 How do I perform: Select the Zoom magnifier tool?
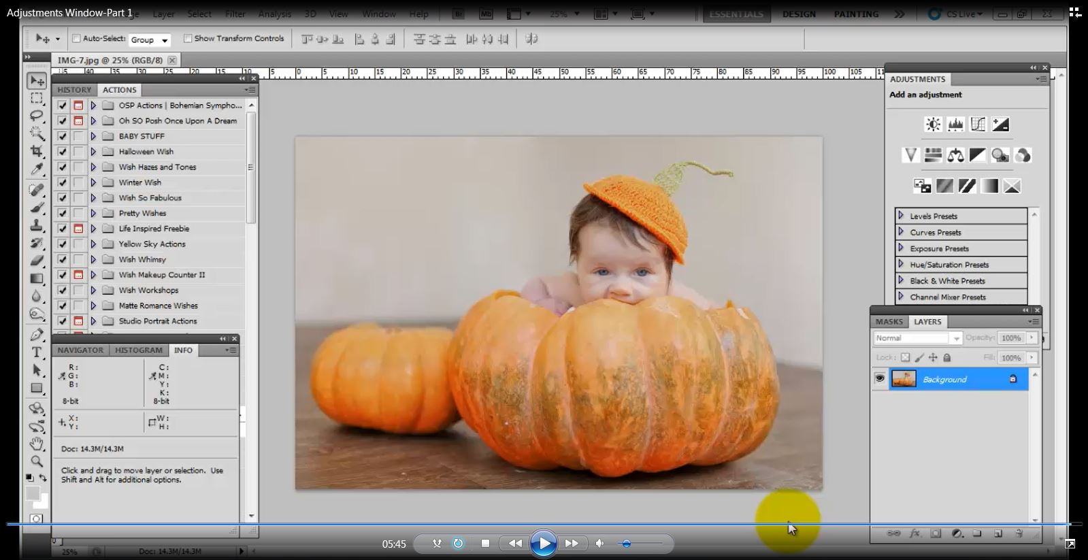(37, 461)
